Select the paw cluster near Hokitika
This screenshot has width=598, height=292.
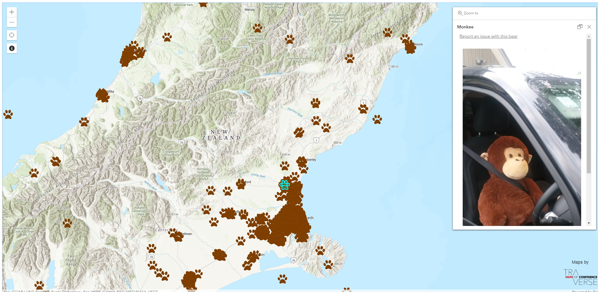103,95
